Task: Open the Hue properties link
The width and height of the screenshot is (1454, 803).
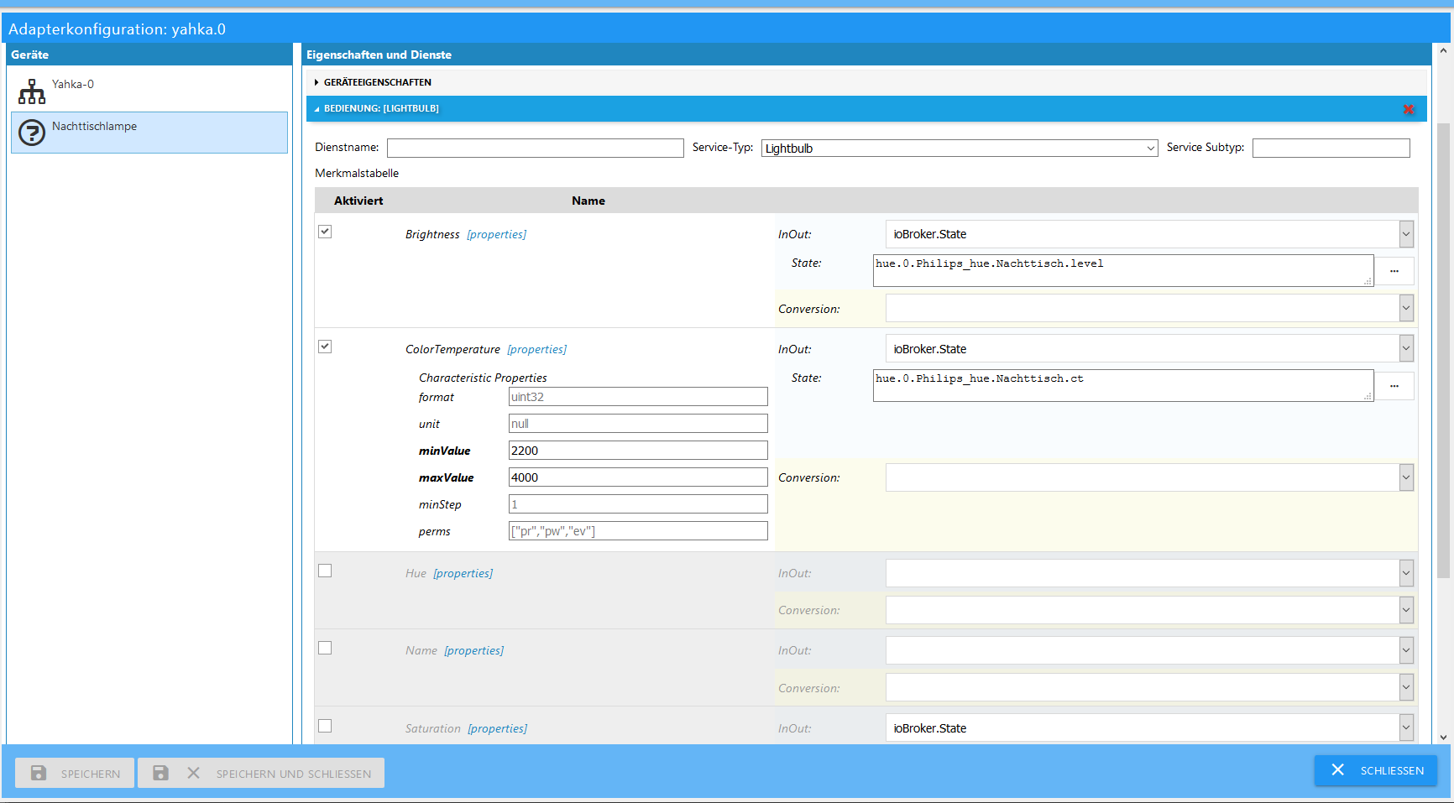Action: point(463,573)
